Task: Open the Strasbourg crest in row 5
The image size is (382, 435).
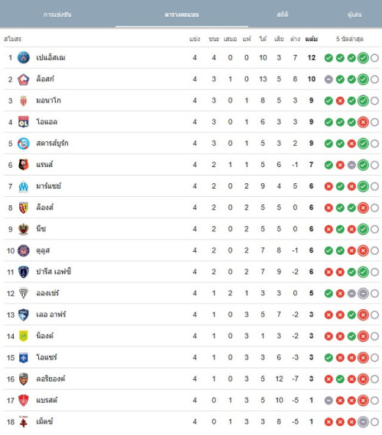Action: pyautogui.click(x=24, y=143)
